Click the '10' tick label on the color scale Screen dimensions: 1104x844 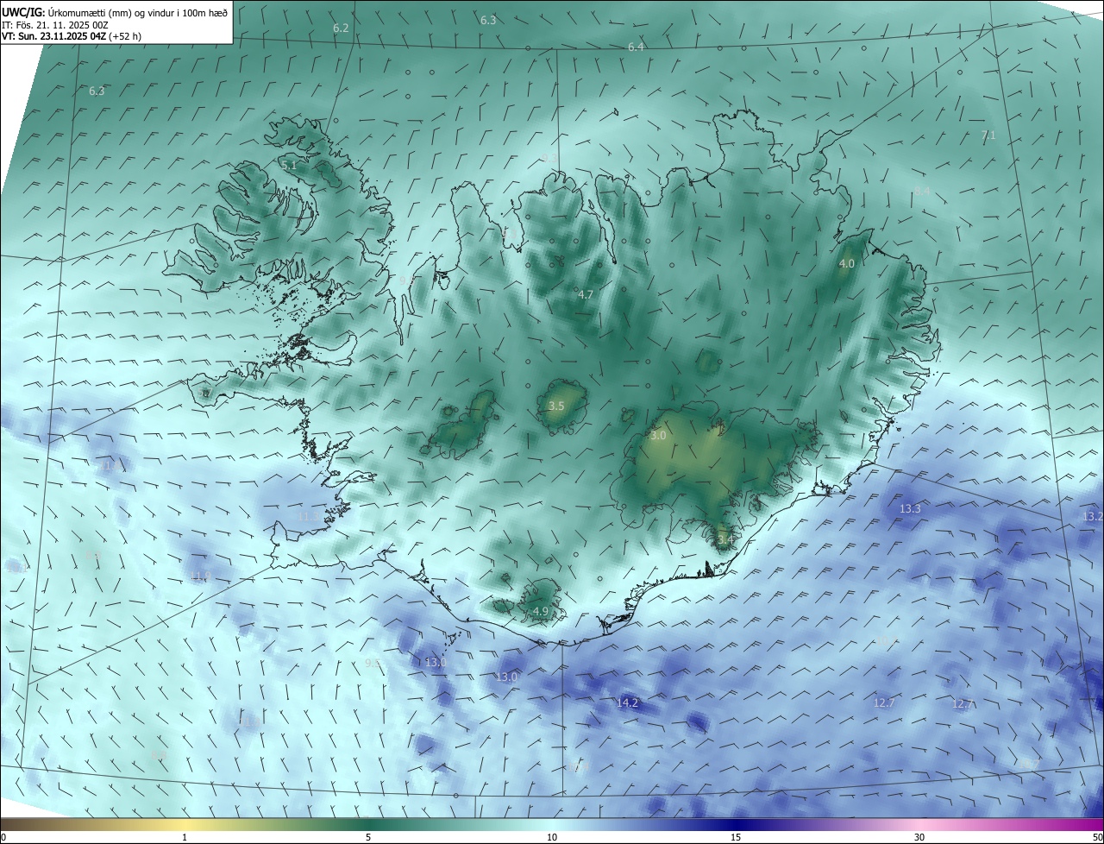552,837
